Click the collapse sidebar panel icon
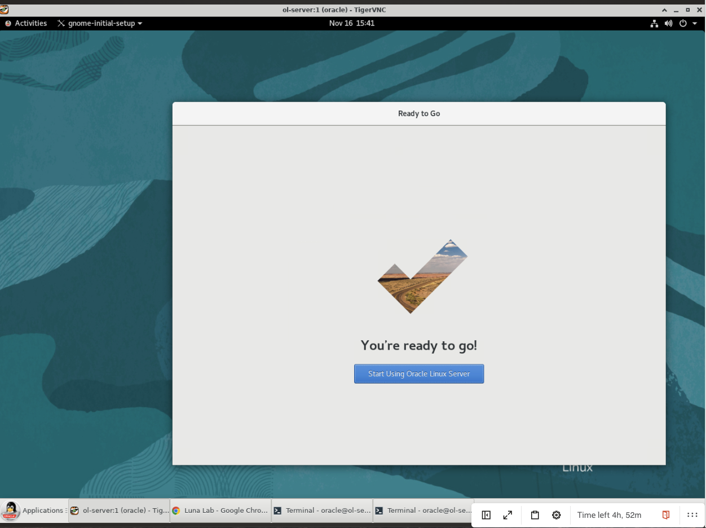 [x=486, y=515]
